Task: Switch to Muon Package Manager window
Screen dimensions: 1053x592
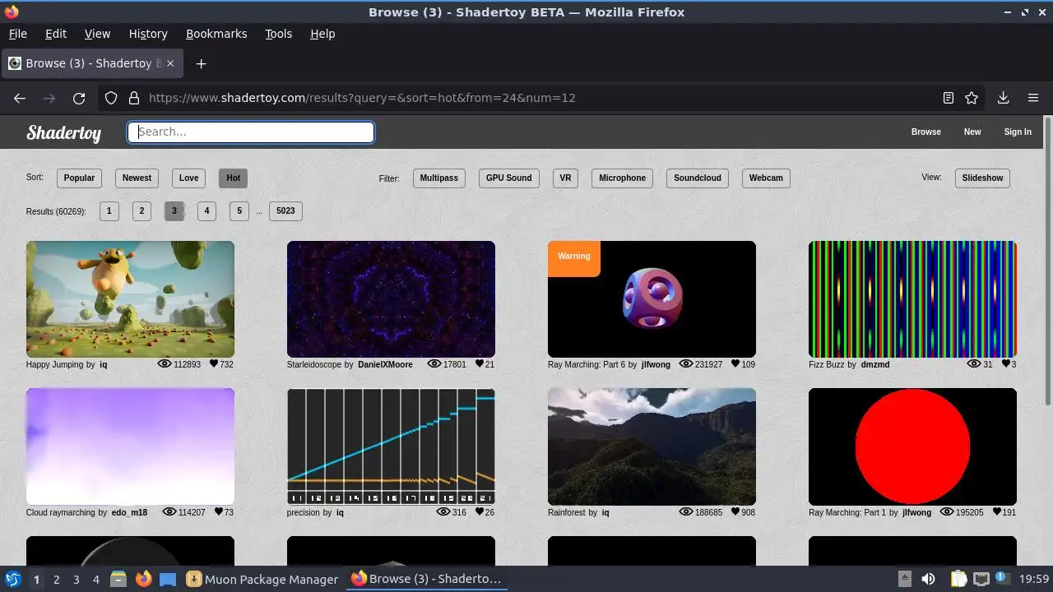Action: [262, 579]
